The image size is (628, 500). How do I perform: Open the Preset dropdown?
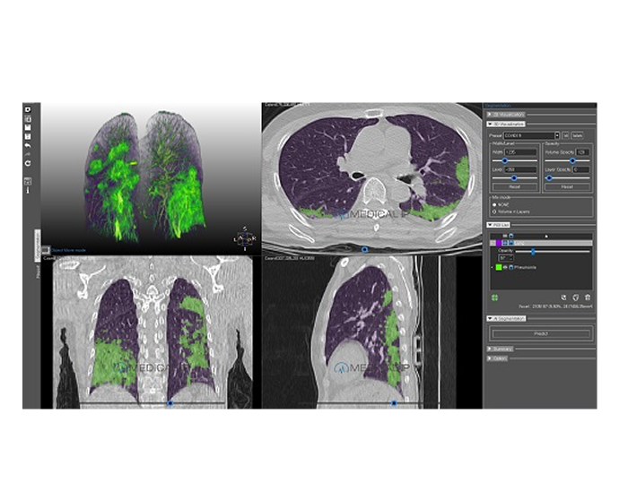531,136
